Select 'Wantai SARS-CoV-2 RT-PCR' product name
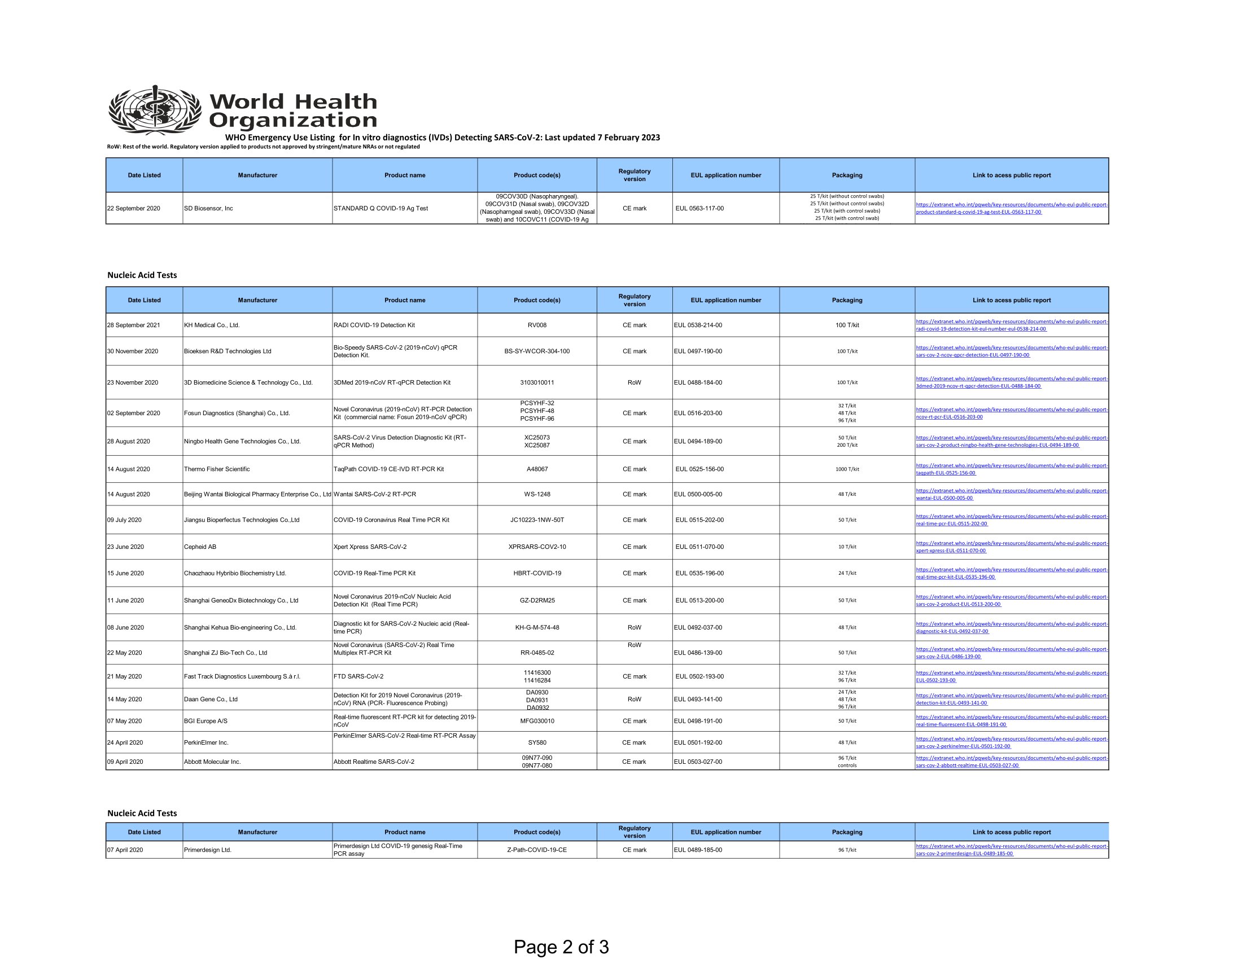This screenshot has width=1242, height=959. 375,494
